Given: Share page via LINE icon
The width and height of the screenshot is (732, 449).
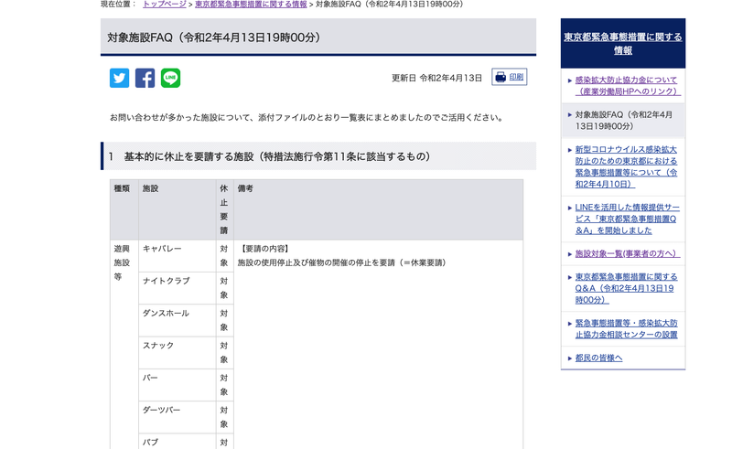Looking at the screenshot, I should coord(170,78).
